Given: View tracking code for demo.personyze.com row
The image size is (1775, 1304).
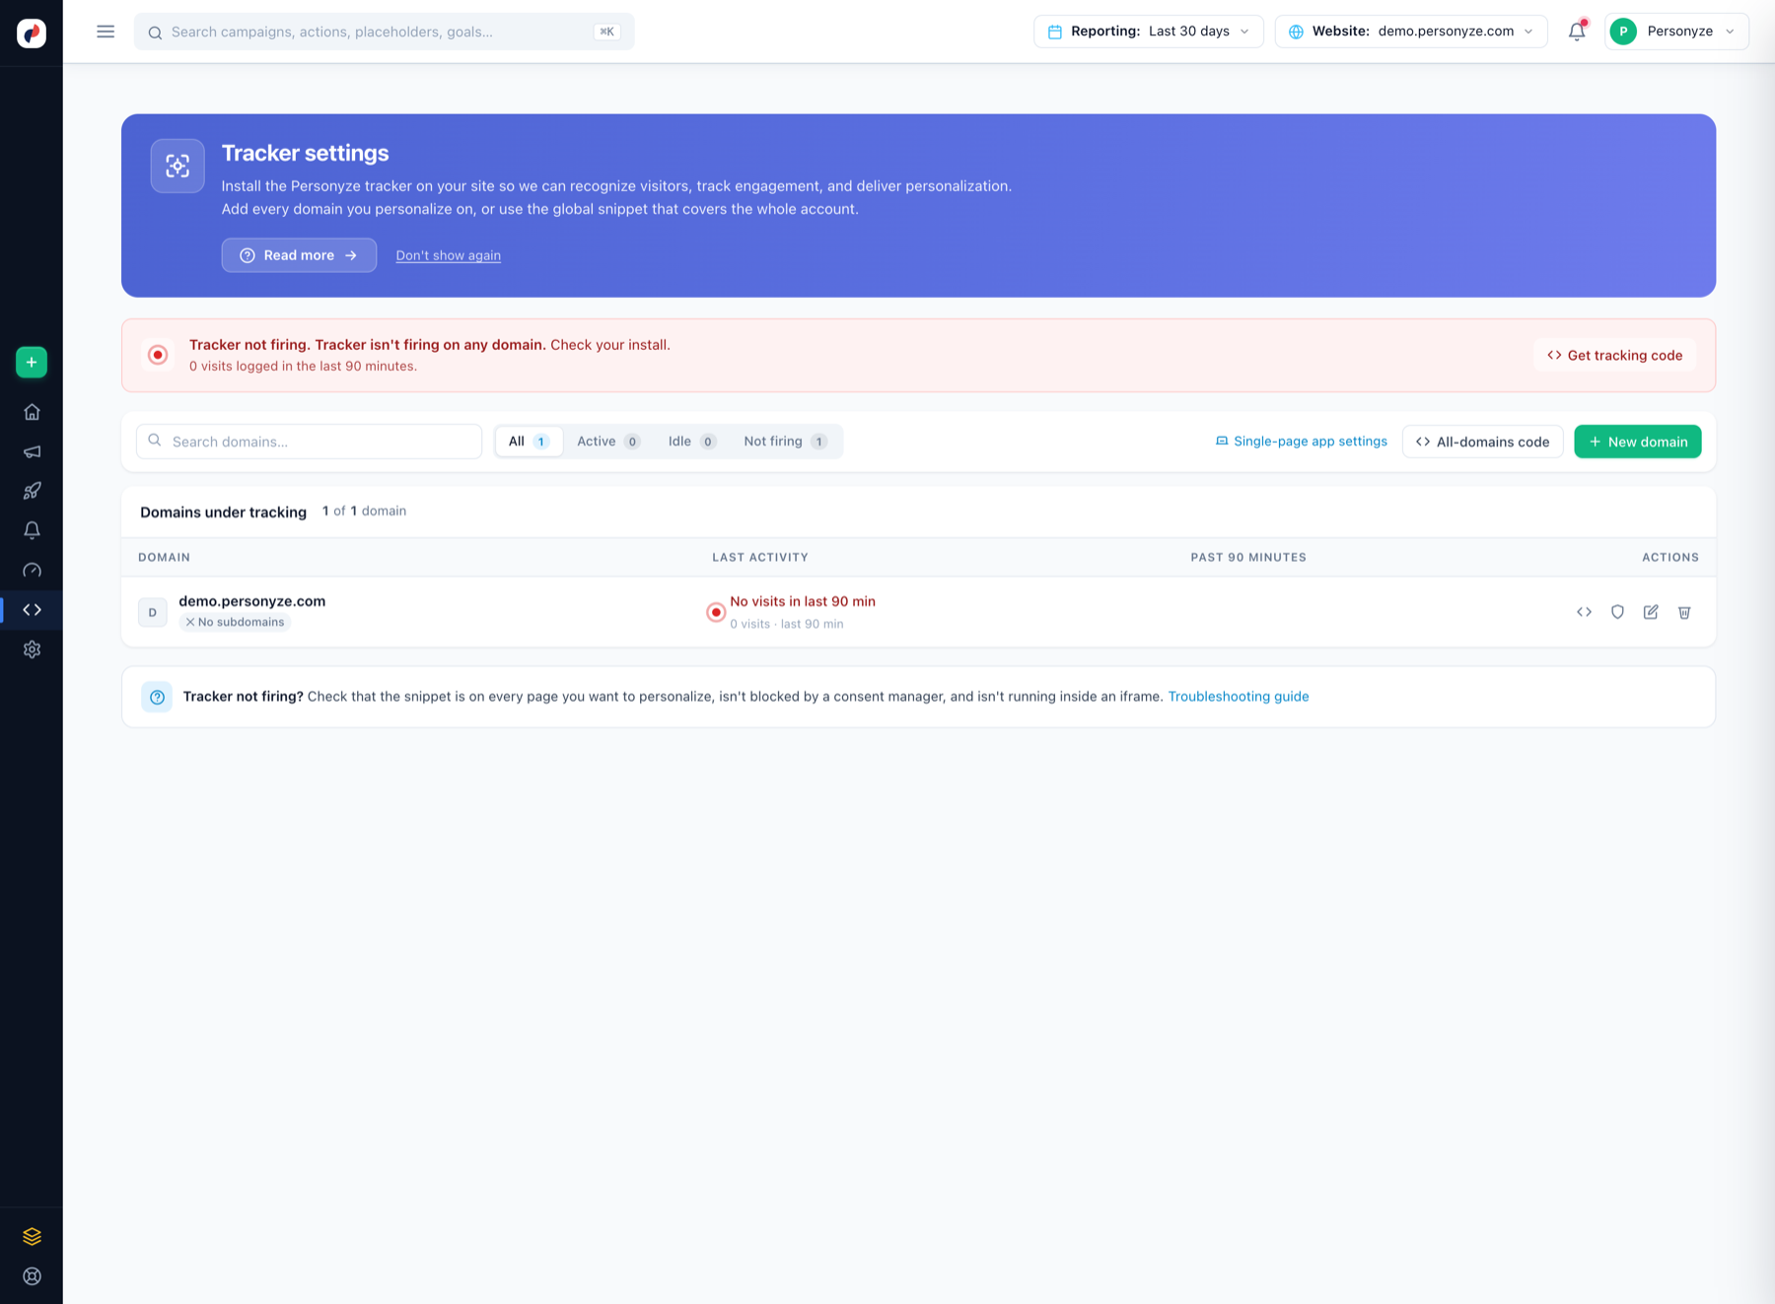Looking at the screenshot, I should pos(1584,612).
